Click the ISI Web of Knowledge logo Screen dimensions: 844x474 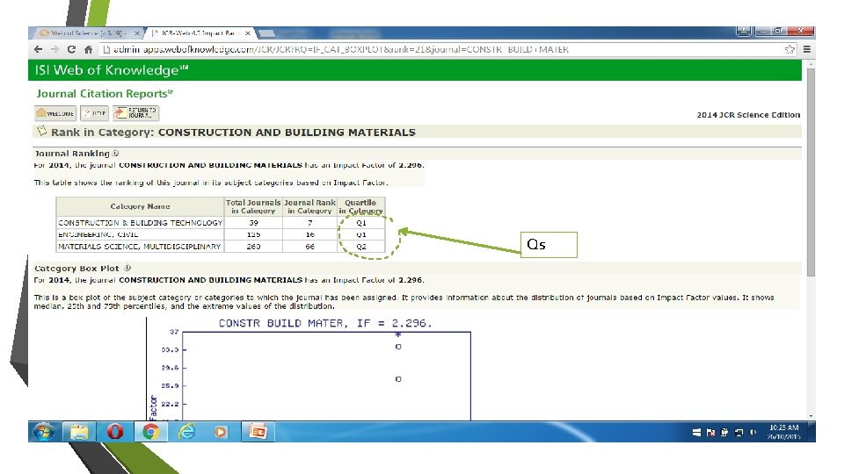coord(112,70)
